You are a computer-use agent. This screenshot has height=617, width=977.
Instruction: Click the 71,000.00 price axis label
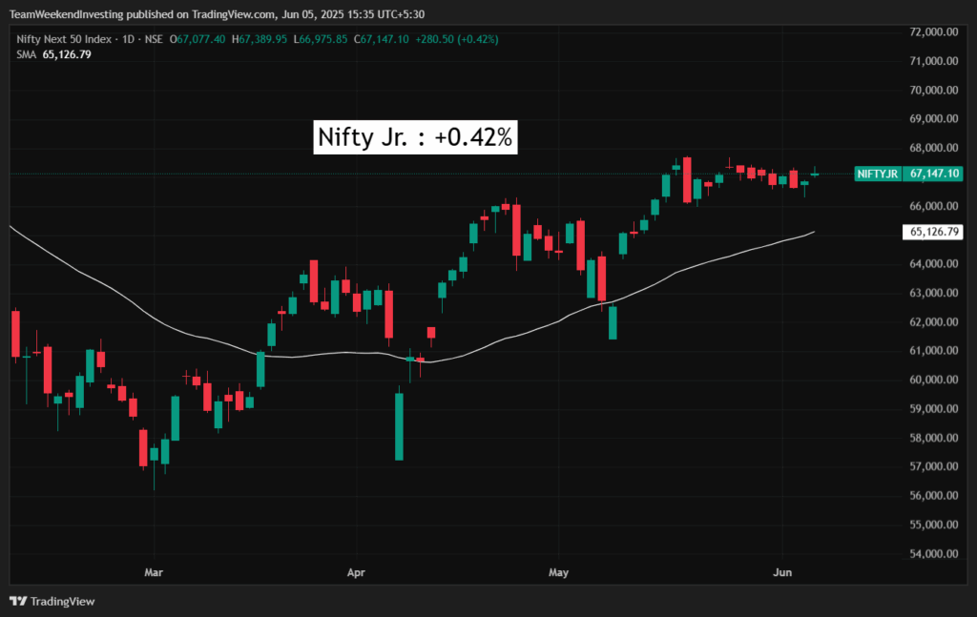click(x=934, y=60)
